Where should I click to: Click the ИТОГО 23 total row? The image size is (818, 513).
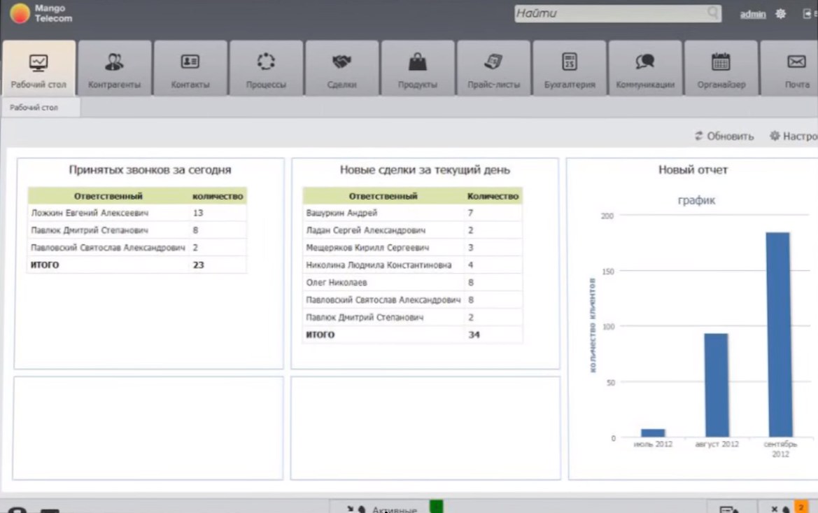pos(137,265)
